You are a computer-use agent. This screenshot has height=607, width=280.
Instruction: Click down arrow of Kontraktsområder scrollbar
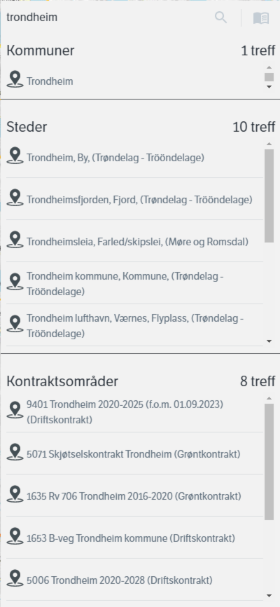tap(269, 596)
